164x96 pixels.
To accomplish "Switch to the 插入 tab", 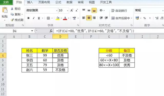I will 30,2.
